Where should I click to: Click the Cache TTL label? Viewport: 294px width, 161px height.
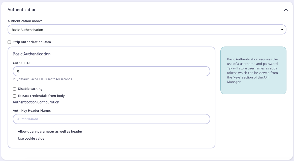(21, 63)
